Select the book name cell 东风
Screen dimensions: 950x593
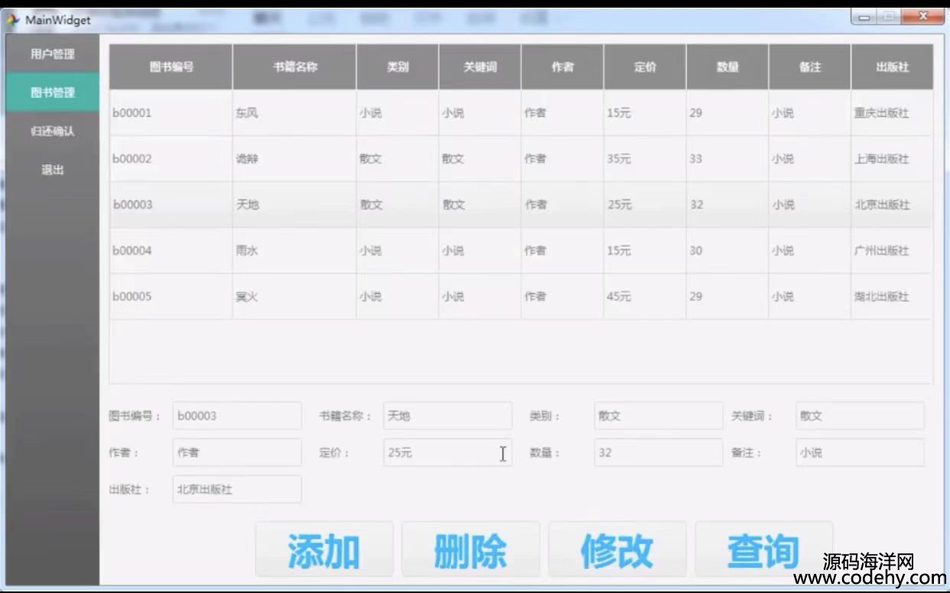pos(294,113)
